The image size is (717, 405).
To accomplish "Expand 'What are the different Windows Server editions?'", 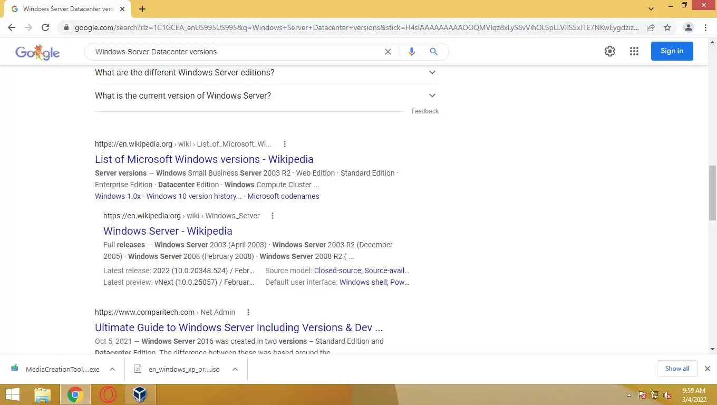I will point(267,73).
